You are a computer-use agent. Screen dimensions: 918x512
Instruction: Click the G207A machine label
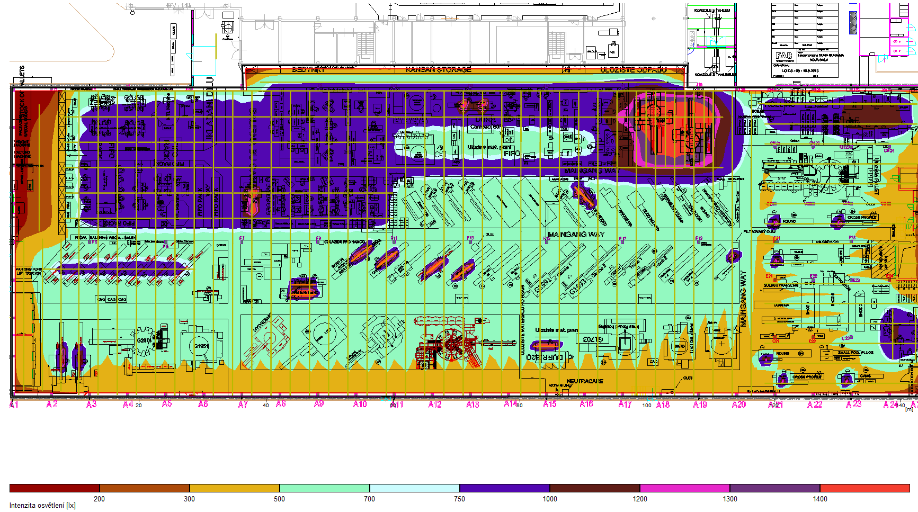click(144, 340)
